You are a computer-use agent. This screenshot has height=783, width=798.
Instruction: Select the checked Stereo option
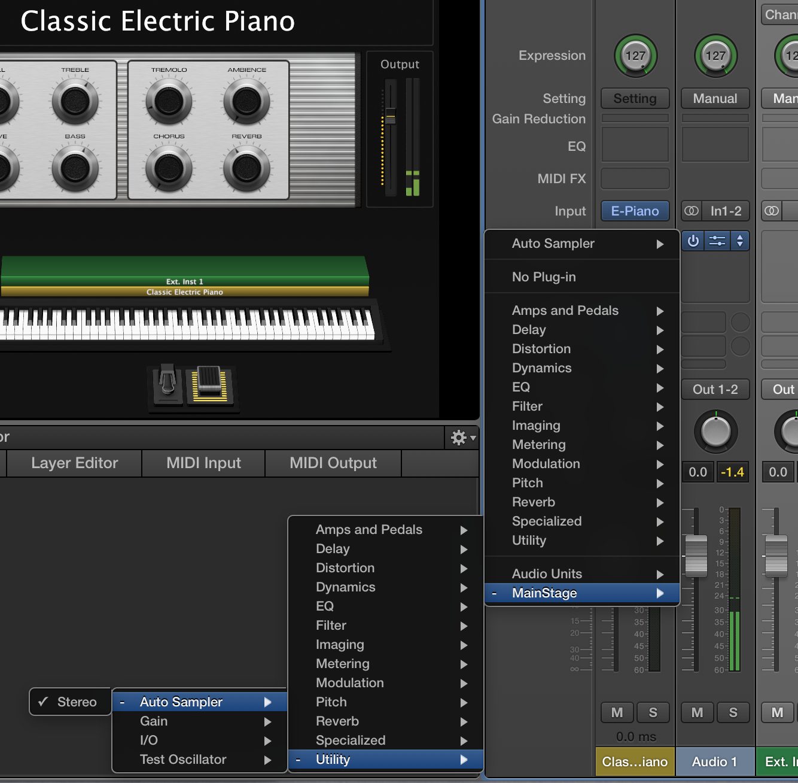(71, 702)
